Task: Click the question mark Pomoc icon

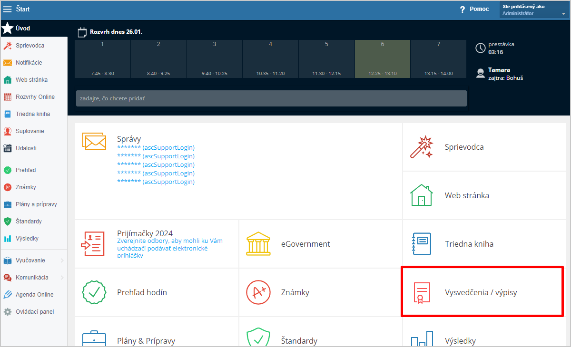Action: pos(462,10)
